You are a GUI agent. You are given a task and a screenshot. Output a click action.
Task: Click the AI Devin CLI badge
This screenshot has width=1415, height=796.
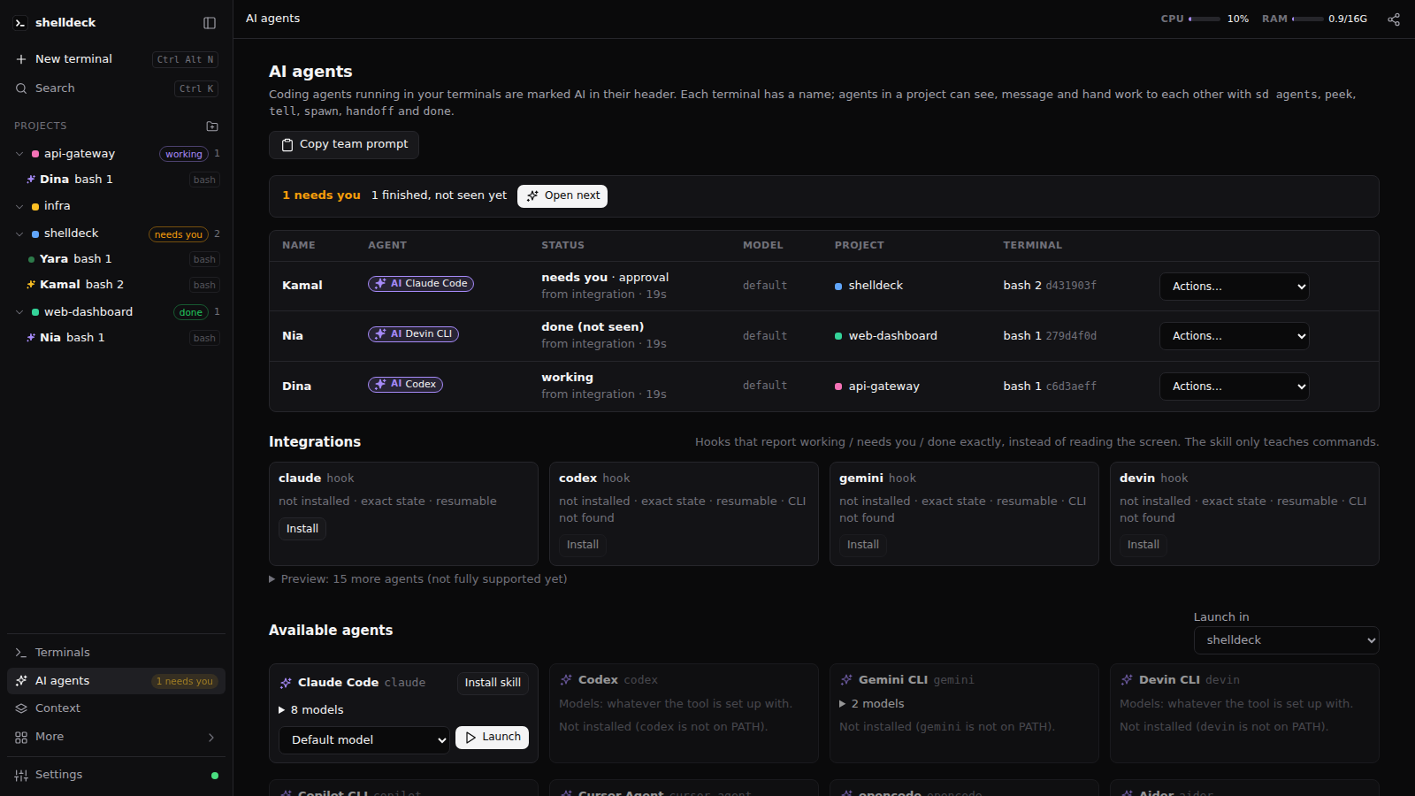pos(413,334)
